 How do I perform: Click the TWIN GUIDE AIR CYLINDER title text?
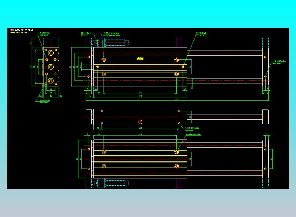click(21, 30)
